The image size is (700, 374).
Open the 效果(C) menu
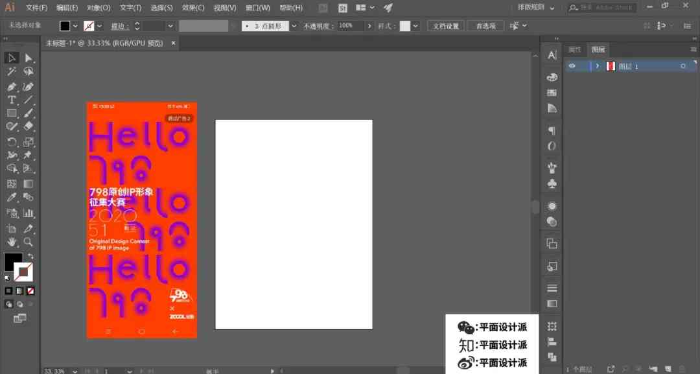click(193, 8)
